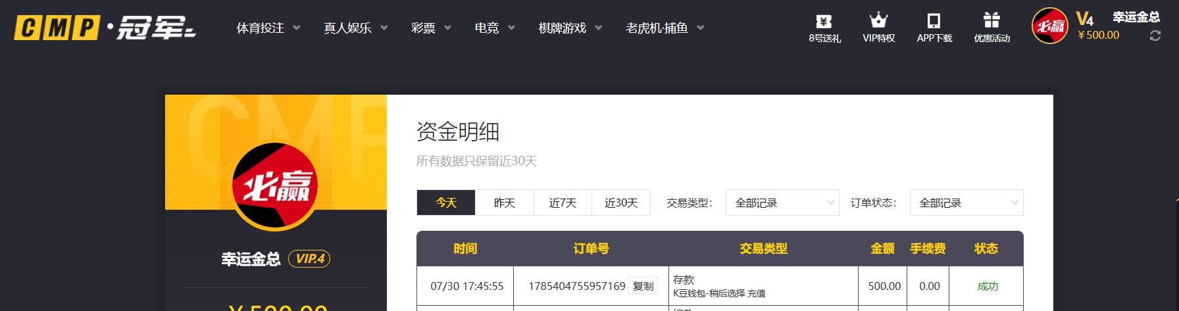Select the 近7天 date filter tab
Screen dimensions: 1179x311
pyautogui.click(x=563, y=203)
